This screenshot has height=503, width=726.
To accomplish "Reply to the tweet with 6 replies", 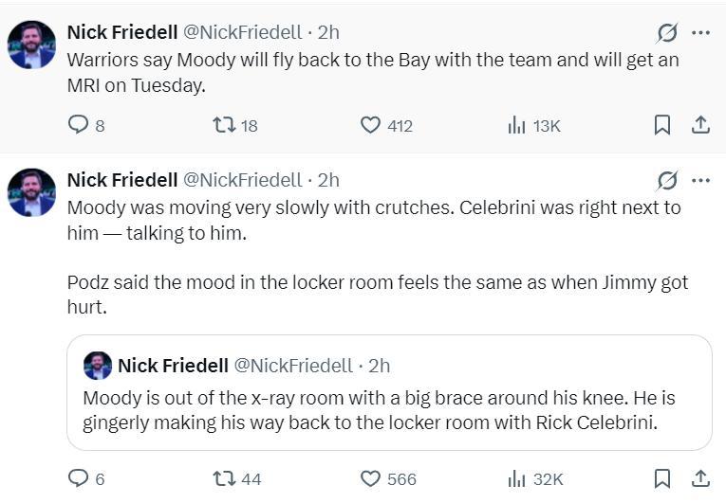I will click(x=79, y=478).
